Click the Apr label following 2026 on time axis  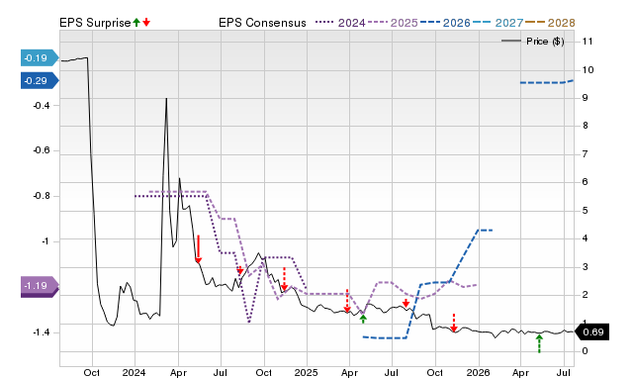(521, 372)
